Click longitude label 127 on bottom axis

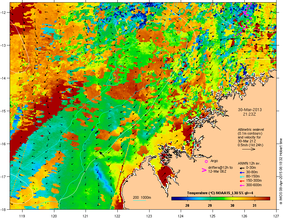pyautogui.click(x=276, y=216)
